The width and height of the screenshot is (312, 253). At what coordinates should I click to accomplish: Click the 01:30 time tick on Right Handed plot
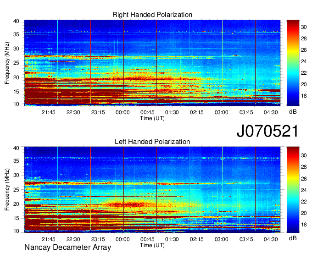pyautogui.click(x=172, y=112)
